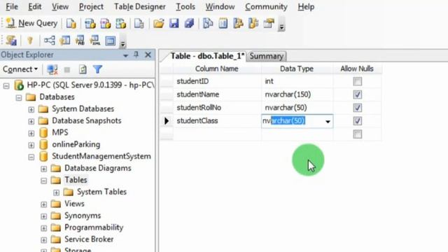This screenshot has height=252, width=448.
Task: Click Manage Indexes and Keys icon
Action: [65, 41]
